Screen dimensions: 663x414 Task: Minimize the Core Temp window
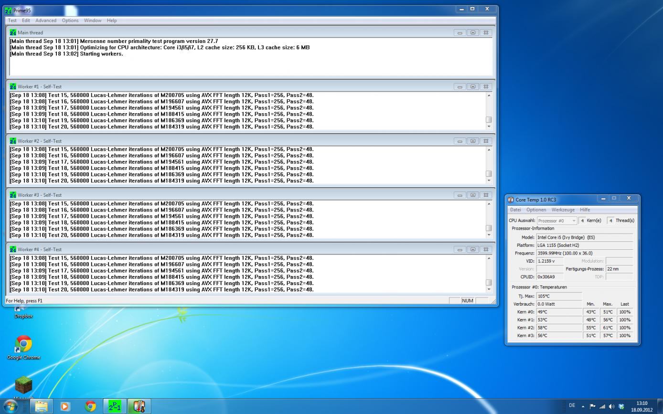[x=602, y=199]
